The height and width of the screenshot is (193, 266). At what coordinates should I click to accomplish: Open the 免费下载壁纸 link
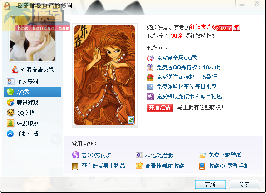point(225,155)
